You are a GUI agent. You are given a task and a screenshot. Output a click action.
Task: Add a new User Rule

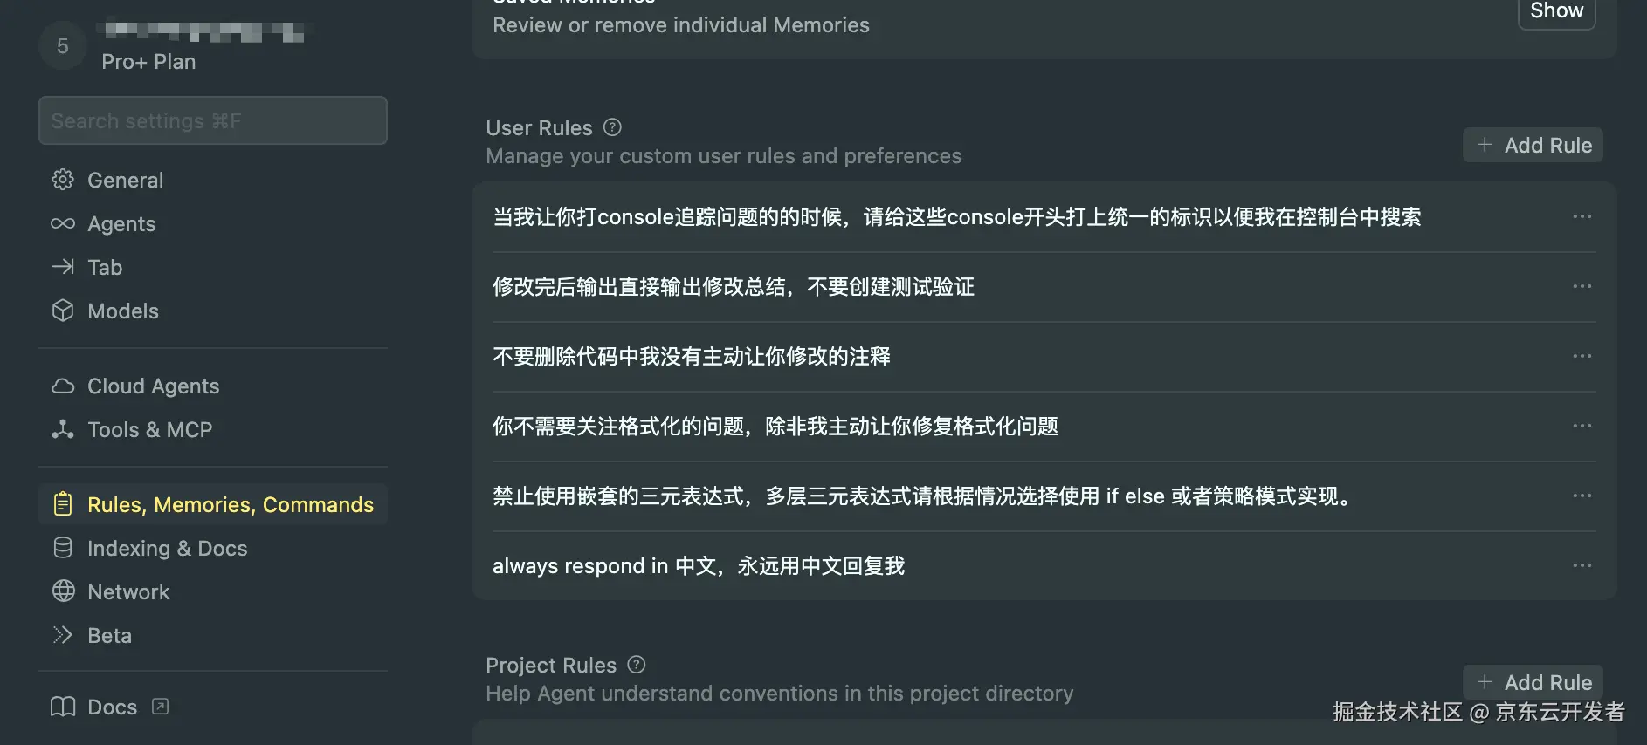1533,145
